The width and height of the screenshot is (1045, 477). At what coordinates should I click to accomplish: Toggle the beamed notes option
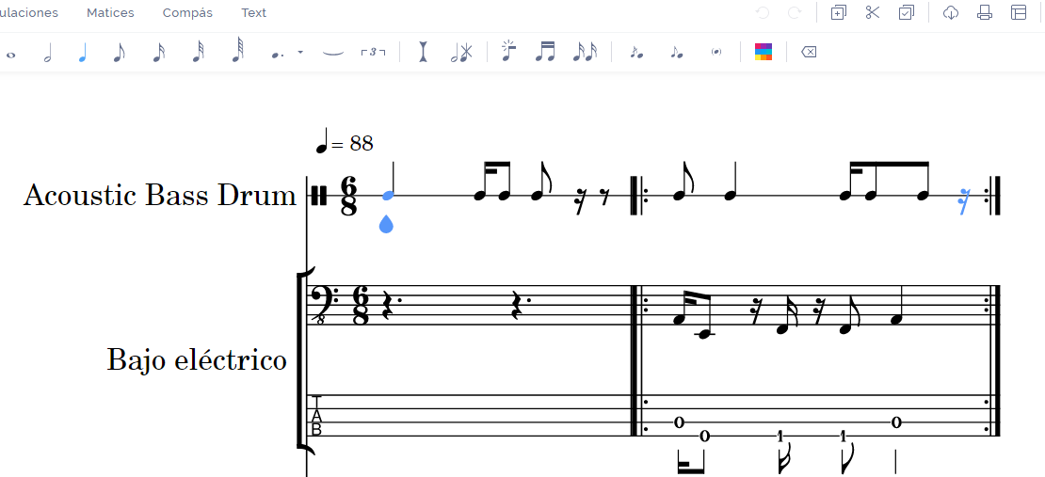click(544, 53)
